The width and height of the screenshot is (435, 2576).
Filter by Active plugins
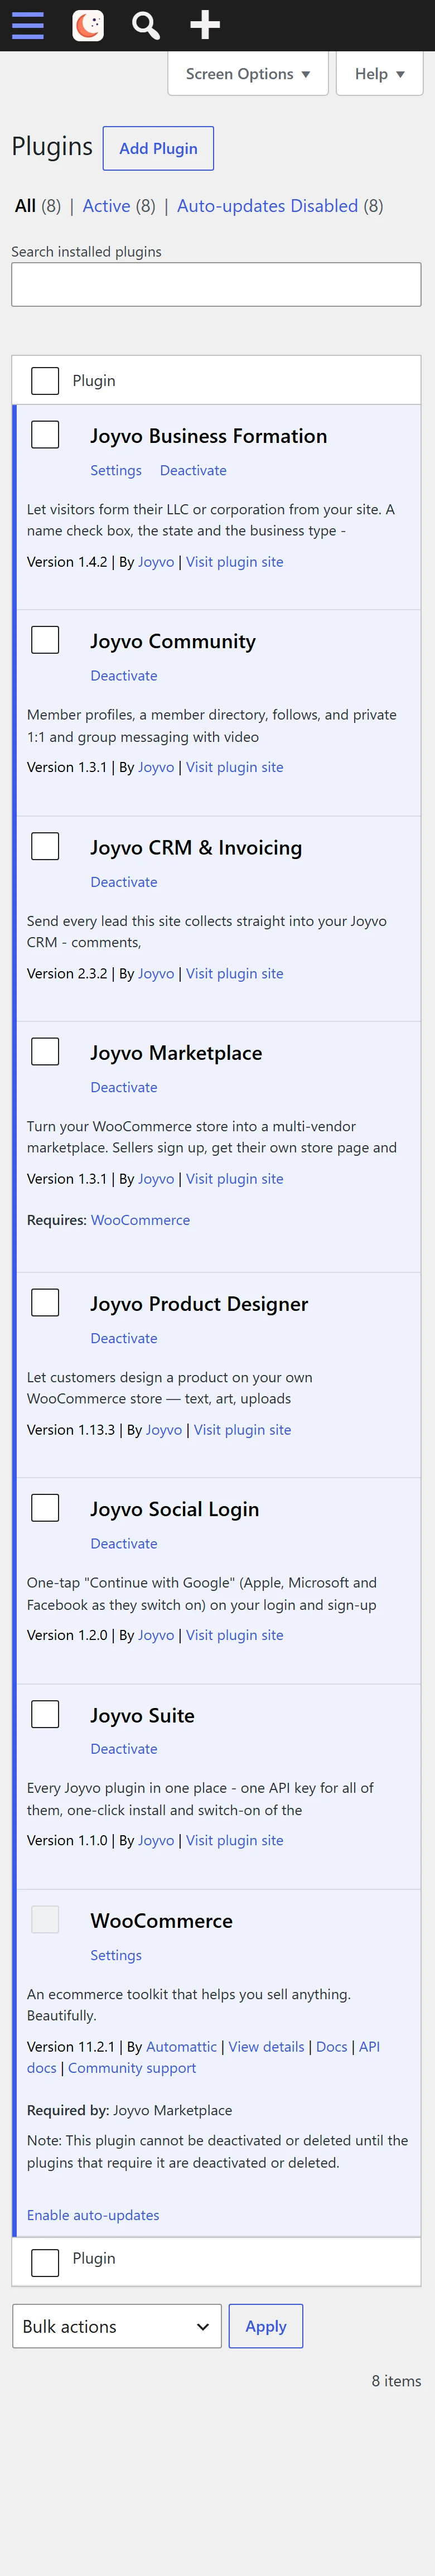point(106,206)
